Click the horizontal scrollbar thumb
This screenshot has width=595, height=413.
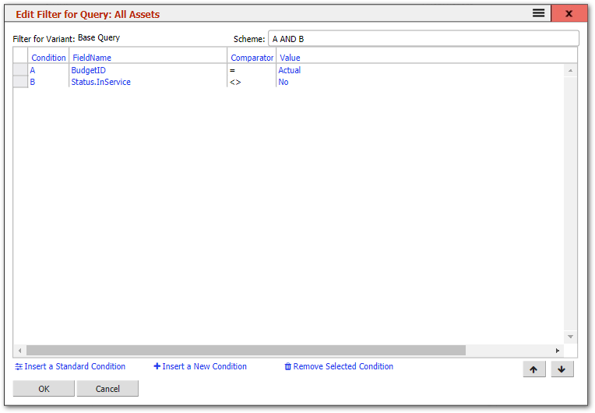pos(246,351)
